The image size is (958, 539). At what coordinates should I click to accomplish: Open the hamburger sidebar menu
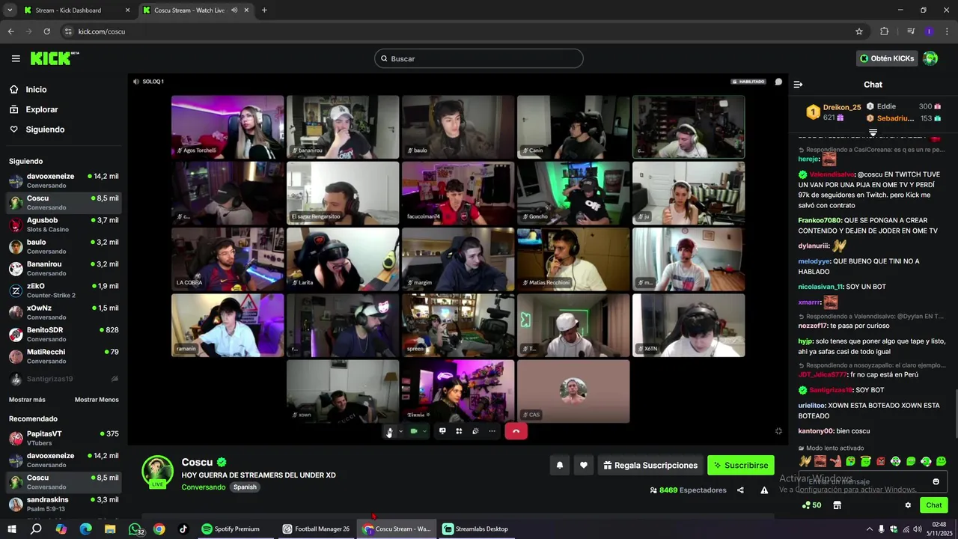point(16,58)
